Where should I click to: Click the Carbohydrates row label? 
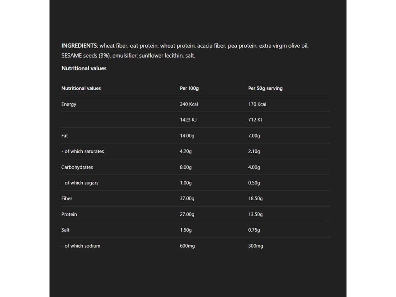click(x=77, y=167)
